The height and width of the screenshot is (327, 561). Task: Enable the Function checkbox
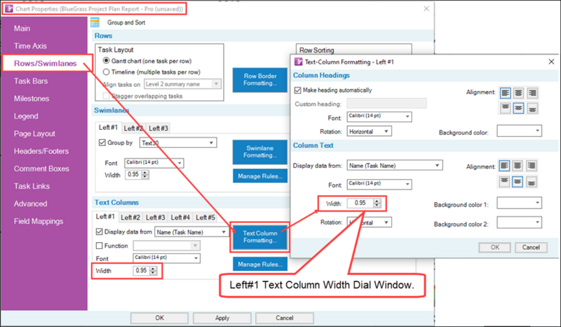(x=100, y=246)
